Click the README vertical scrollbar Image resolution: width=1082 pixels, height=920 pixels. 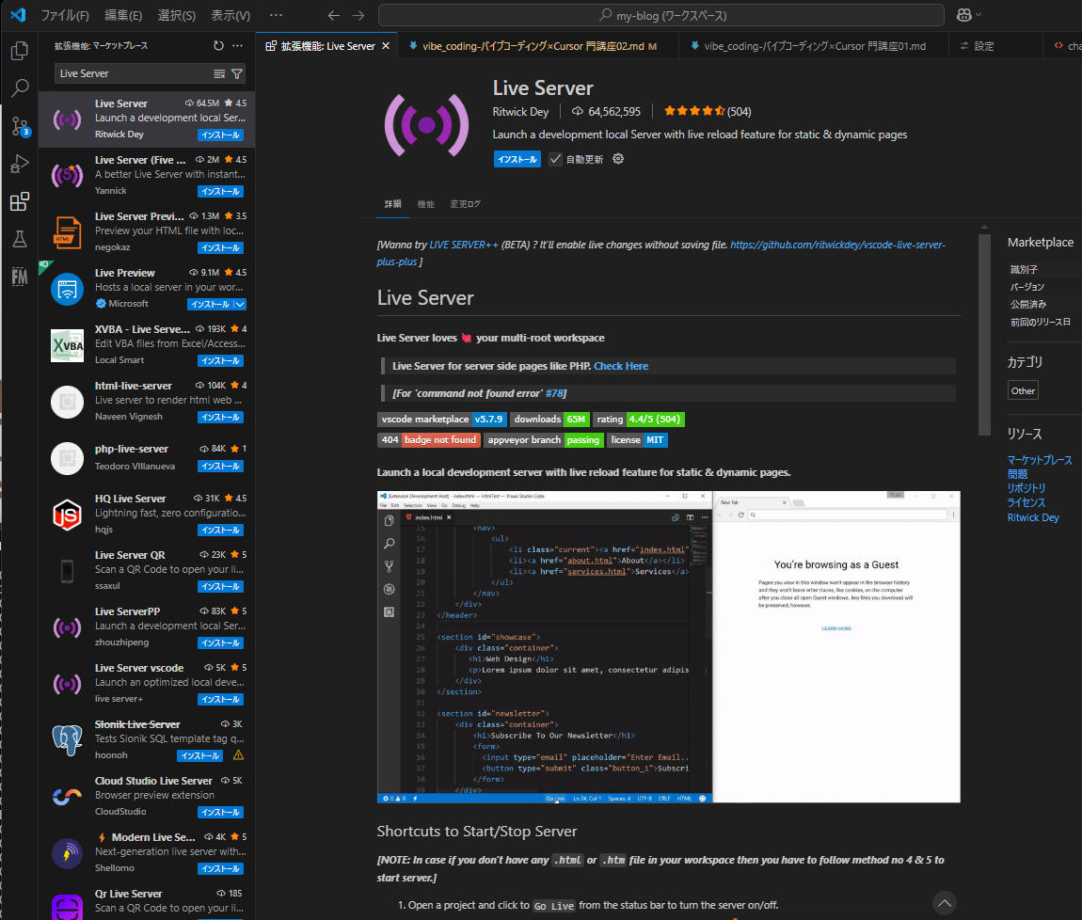pyautogui.click(x=984, y=334)
